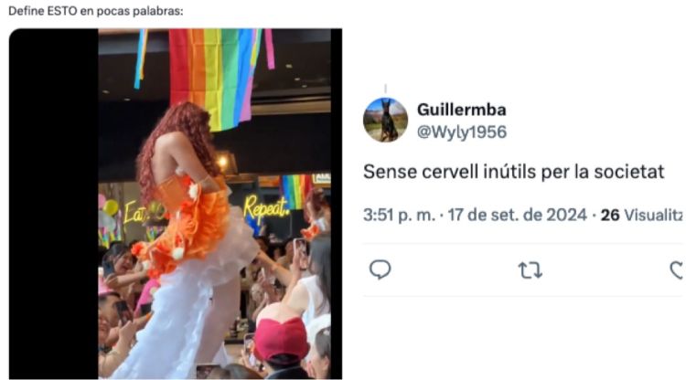Click the yellow neon 'Eat' sign in the video
Image resolution: width=686 pixels, height=380 pixels.
(x=133, y=213)
